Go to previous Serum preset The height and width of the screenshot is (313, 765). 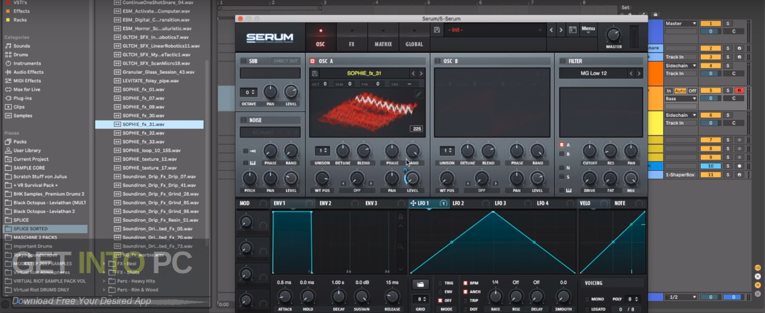(x=551, y=30)
